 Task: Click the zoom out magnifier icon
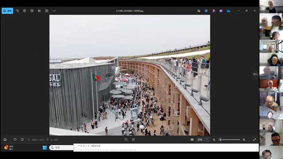214,140
